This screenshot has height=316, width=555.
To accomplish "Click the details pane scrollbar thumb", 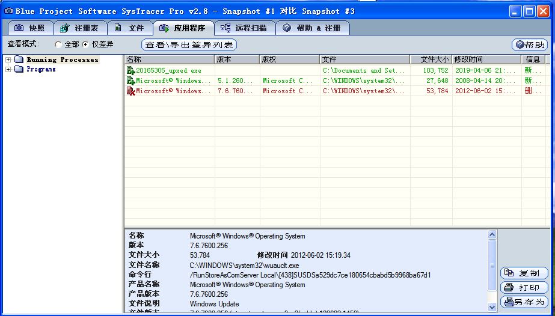I will coord(492,265).
